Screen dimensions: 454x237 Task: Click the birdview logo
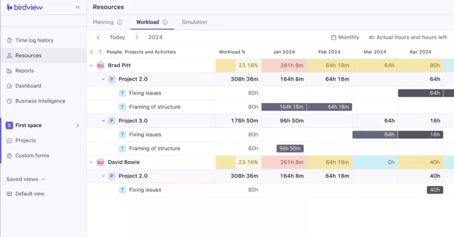(x=25, y=7)
